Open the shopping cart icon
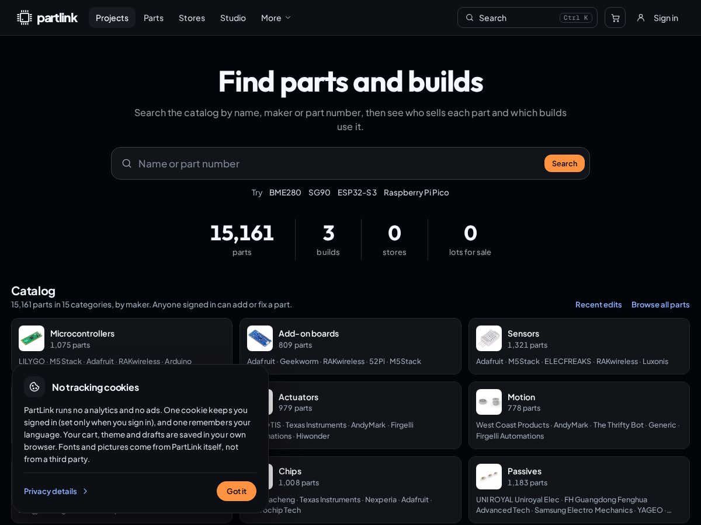 pyautogui.click(x=615, y=17)
